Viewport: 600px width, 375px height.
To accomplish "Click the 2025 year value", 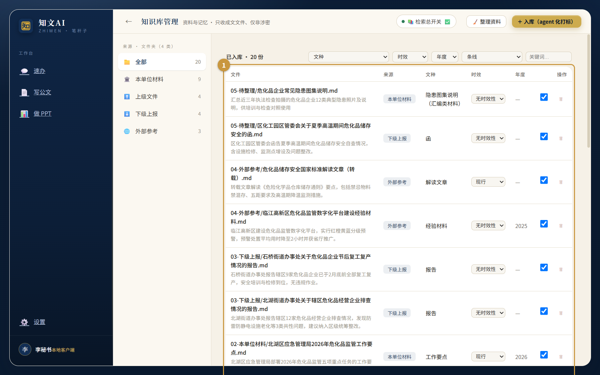I will pos(521,226).
